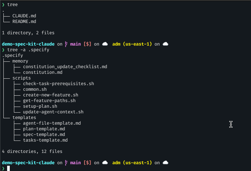Screen dimensions: 251x171
Task: Click spec-template.md filename
Action: [44, 134]
